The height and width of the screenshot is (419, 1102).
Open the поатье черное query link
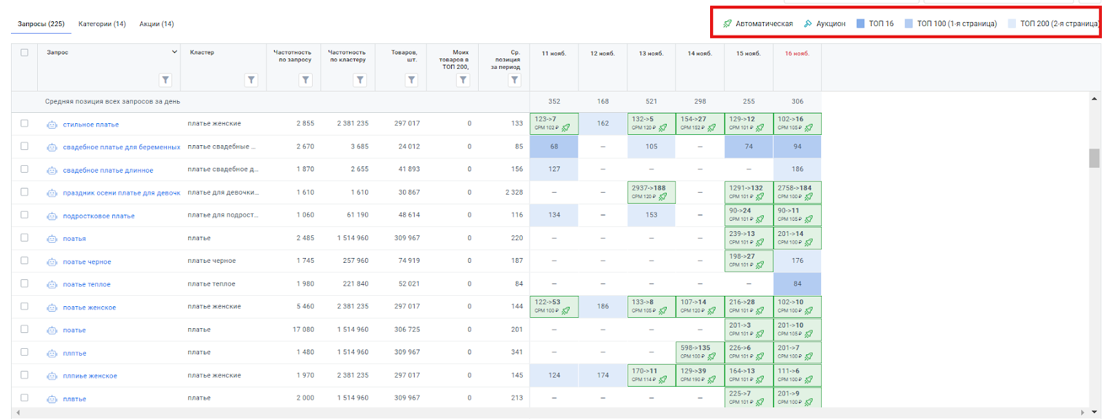point(87,262)
